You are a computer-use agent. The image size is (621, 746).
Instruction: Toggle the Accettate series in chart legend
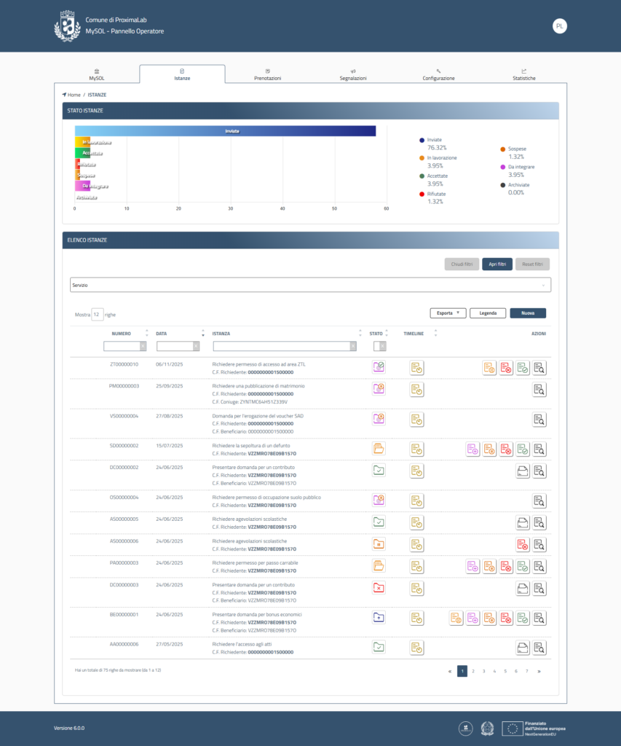click(x=437, y=176)
